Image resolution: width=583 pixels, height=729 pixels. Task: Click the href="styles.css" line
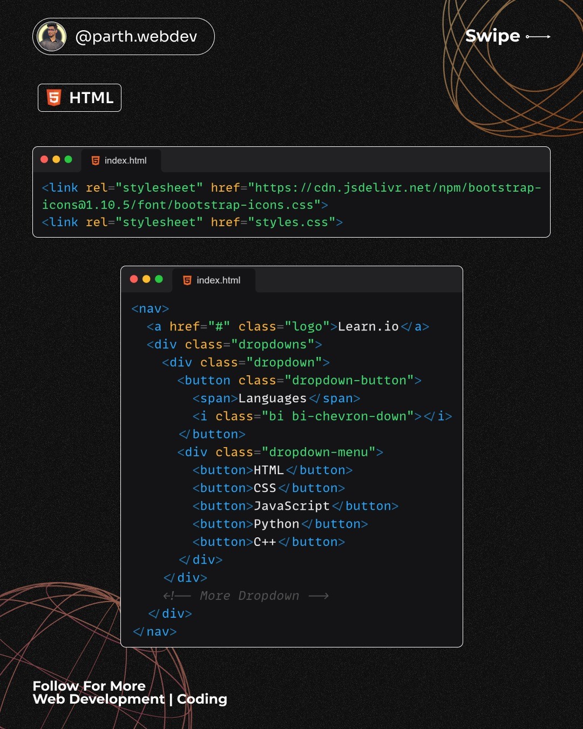pyautogui.click(x=192, y=222)
